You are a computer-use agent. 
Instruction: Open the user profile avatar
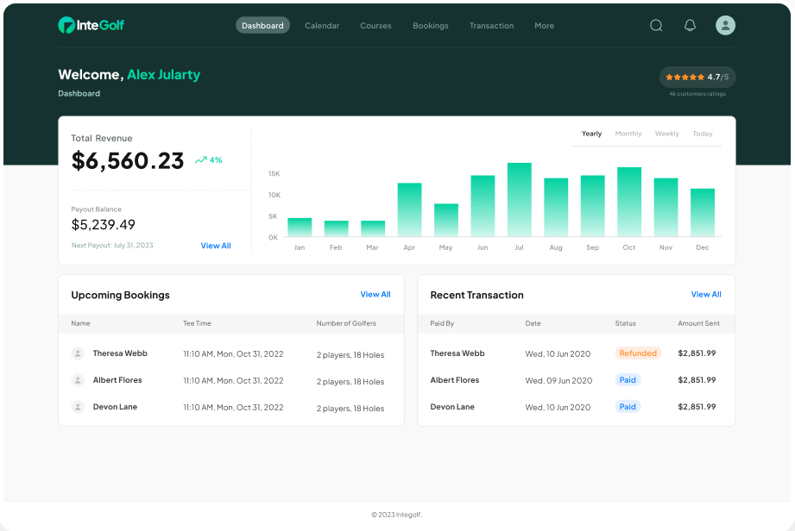[725, 26]
